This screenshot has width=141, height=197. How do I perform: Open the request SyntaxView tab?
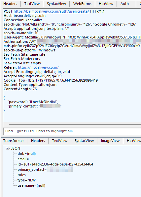[56, 4]
